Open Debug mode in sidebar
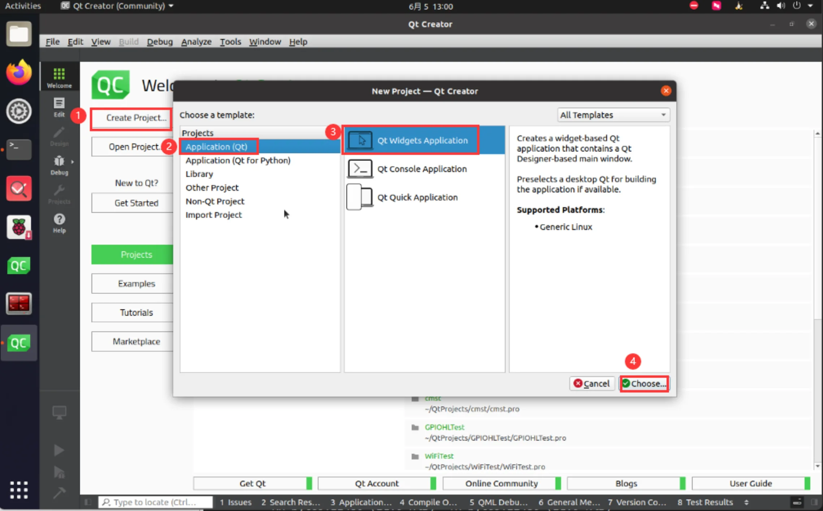 59,165
